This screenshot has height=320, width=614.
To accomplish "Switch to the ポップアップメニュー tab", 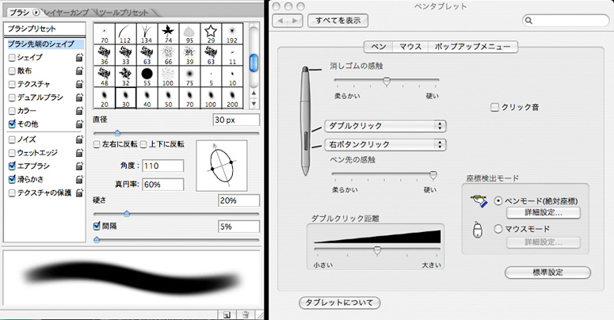I will click(x=473, y=47).
